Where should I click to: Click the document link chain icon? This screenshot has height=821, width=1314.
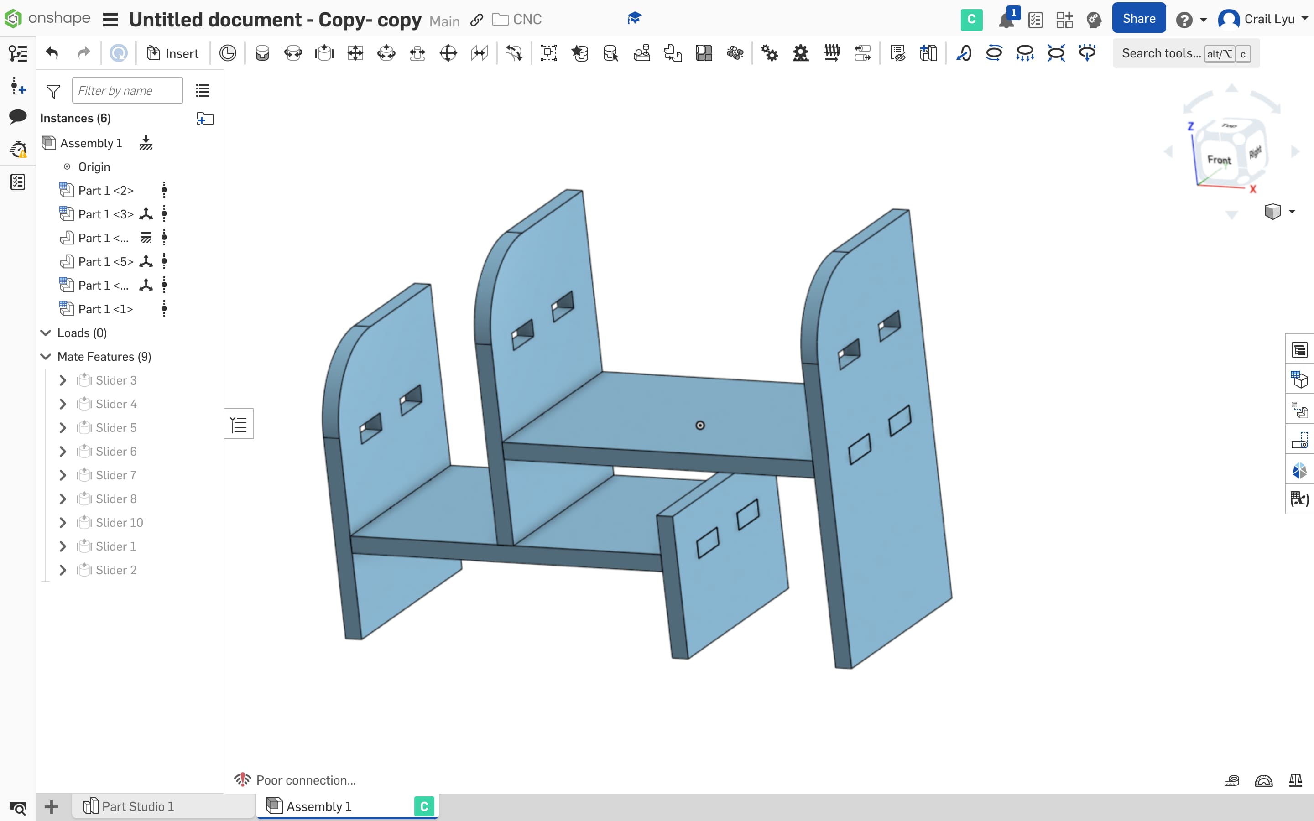pos(477,20)
